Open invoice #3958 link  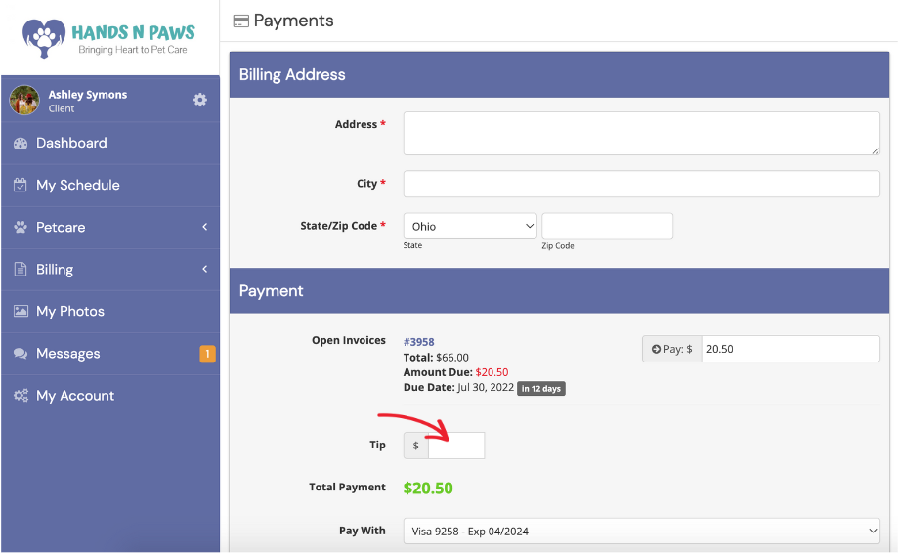point(418,342)
